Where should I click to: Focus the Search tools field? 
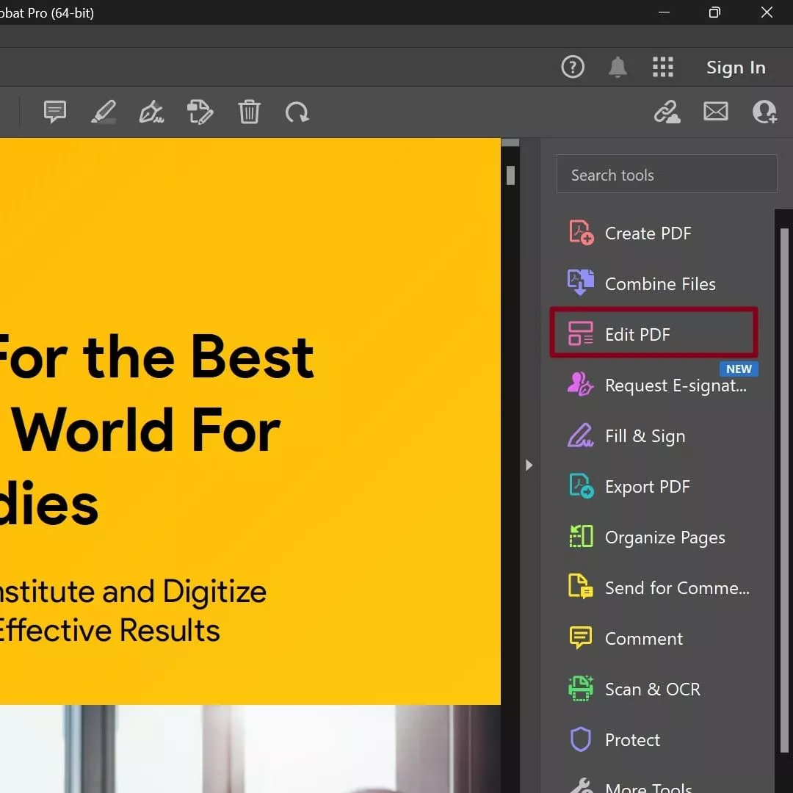click(667, 174)
